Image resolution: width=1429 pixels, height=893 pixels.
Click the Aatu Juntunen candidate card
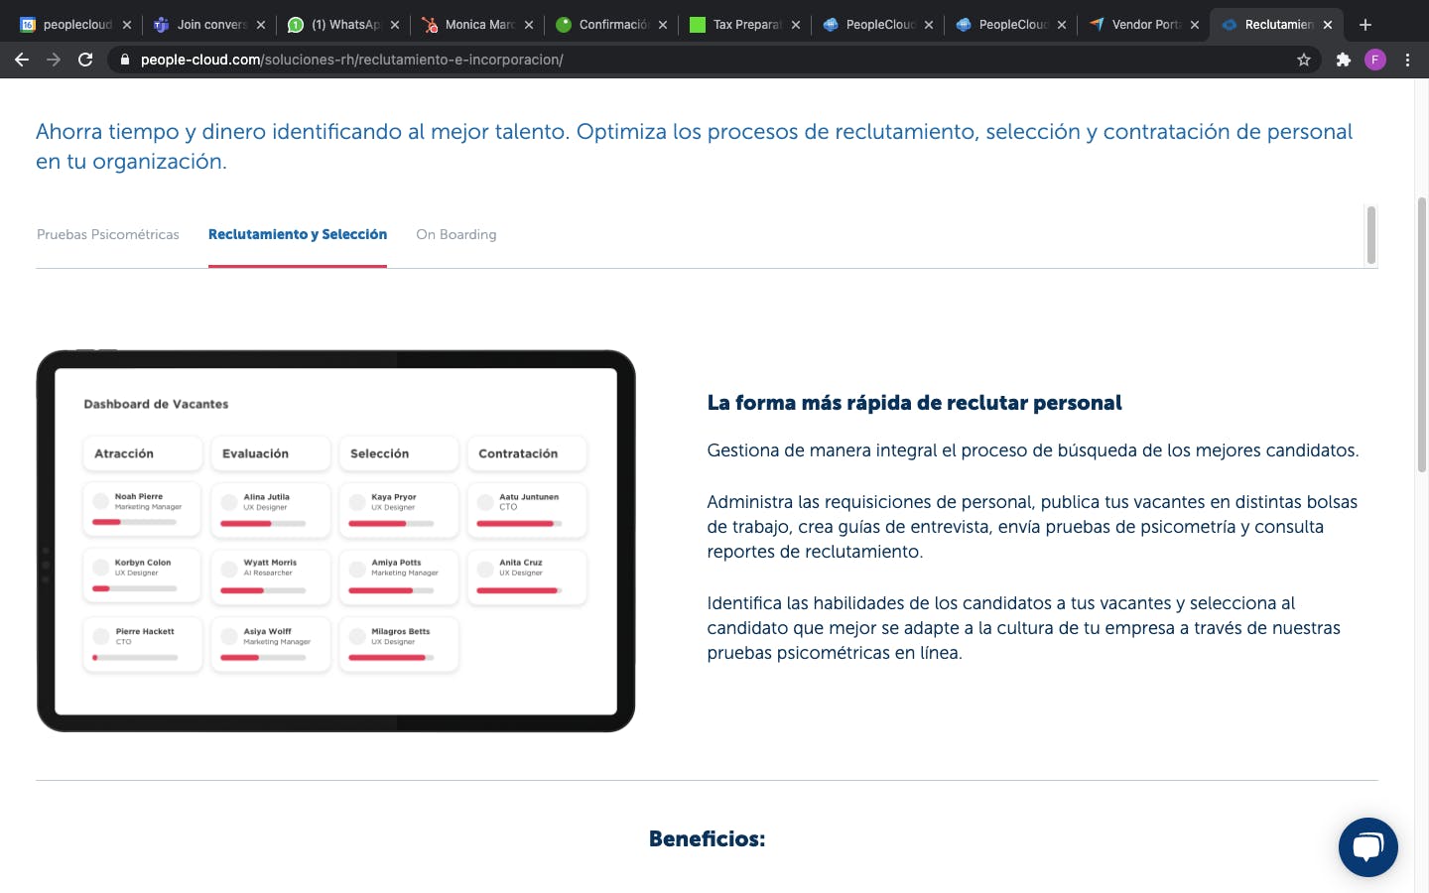527,509
